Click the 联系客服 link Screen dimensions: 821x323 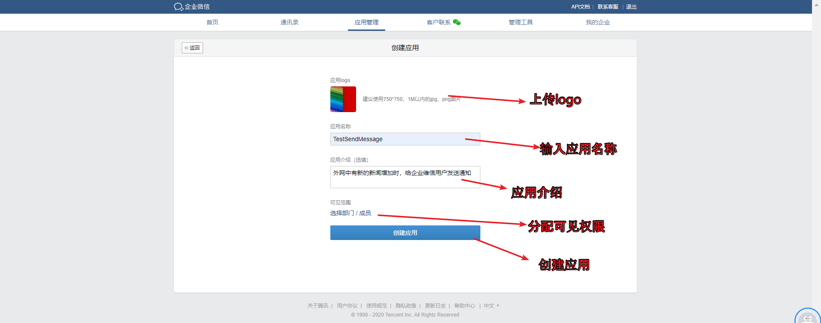coord(608,7)
